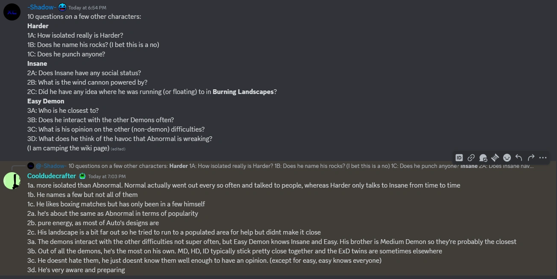Click the Copy Message ID icon
This screenshot has width=557, height=279.
[459, 157]
